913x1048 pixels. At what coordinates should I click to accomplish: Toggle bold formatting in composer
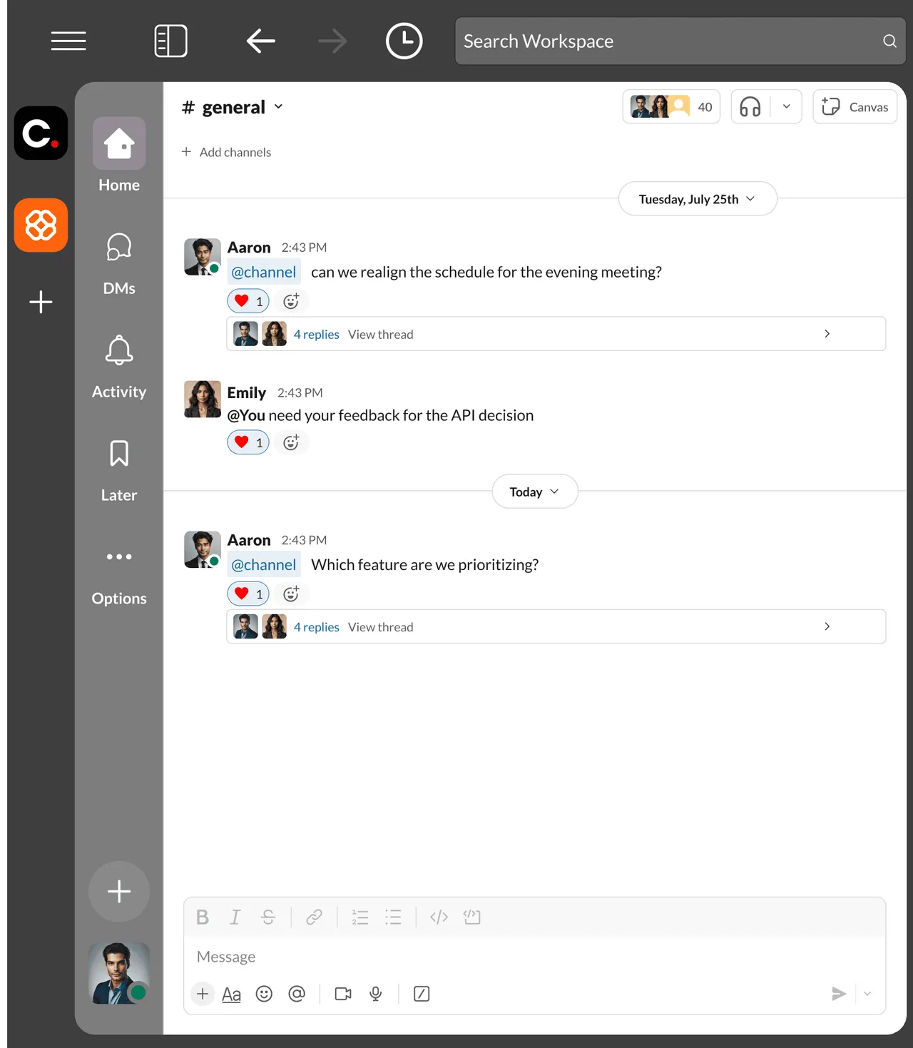coord(203,917)
